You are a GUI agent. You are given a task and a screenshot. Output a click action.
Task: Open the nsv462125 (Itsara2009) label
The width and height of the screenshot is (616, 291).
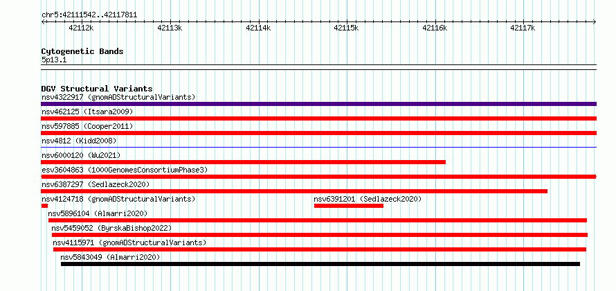point(87,112)
